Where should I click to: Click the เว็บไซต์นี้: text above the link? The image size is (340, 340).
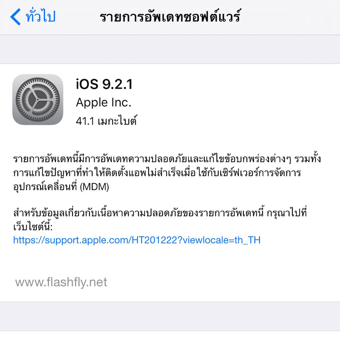[x=33, y=226]
